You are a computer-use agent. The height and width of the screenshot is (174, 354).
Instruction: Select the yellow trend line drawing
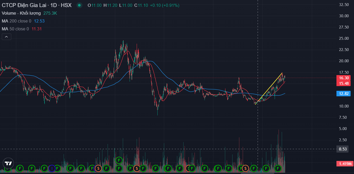tap(269, 88)
